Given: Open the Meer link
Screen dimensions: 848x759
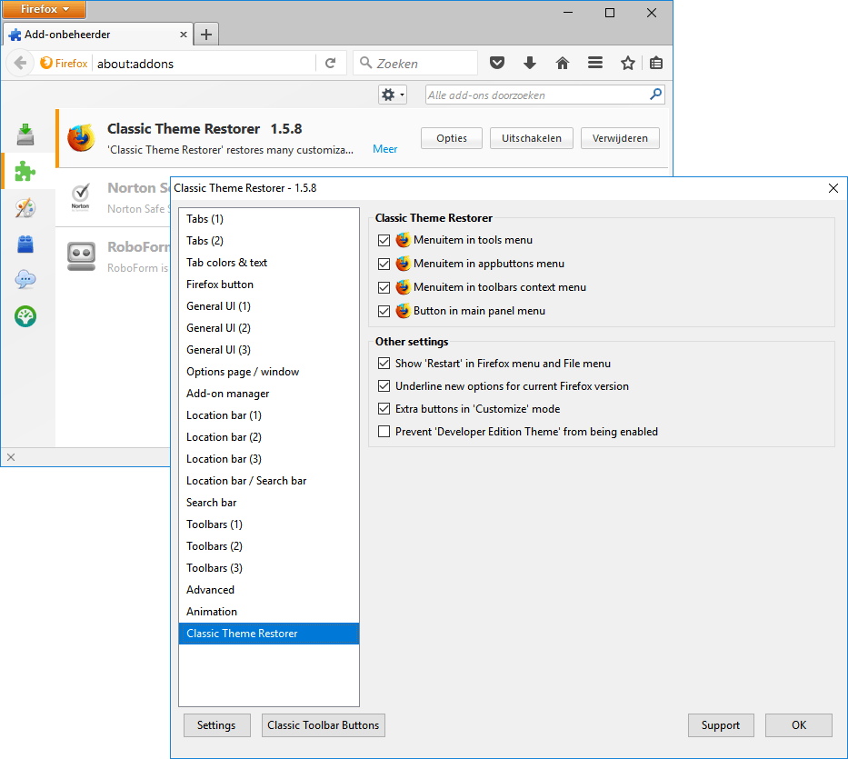Looking at the screenshot, I should tap(385, 149).
